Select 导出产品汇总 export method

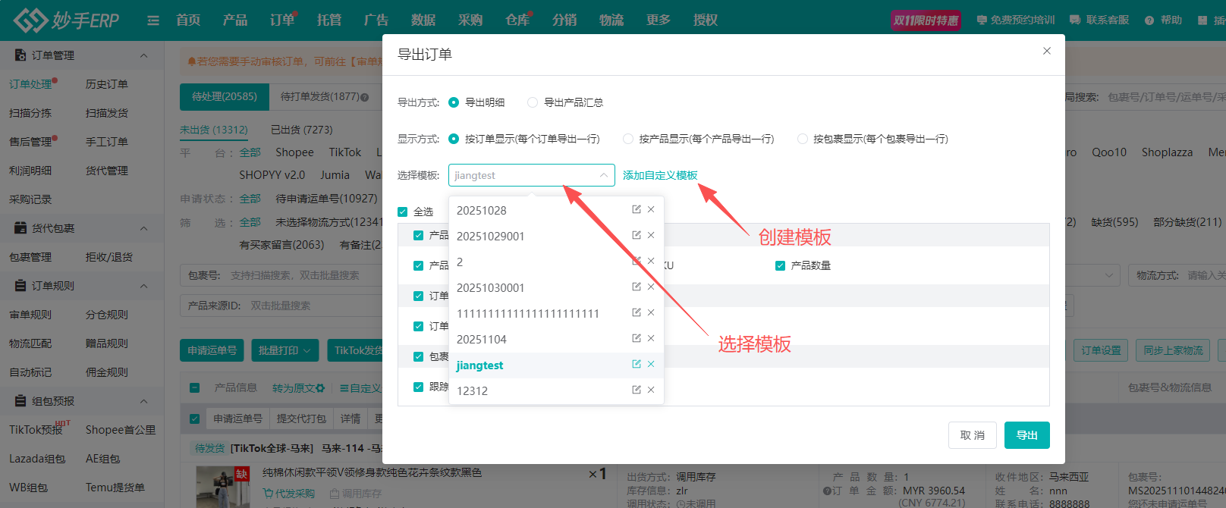click(533, 102)
